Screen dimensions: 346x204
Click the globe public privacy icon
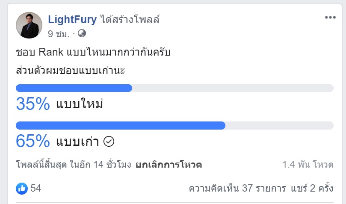point(82,33)
